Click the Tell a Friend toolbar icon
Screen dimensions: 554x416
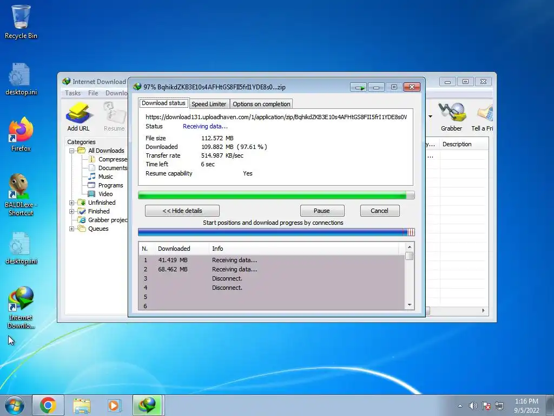click(x=482, y=117)
